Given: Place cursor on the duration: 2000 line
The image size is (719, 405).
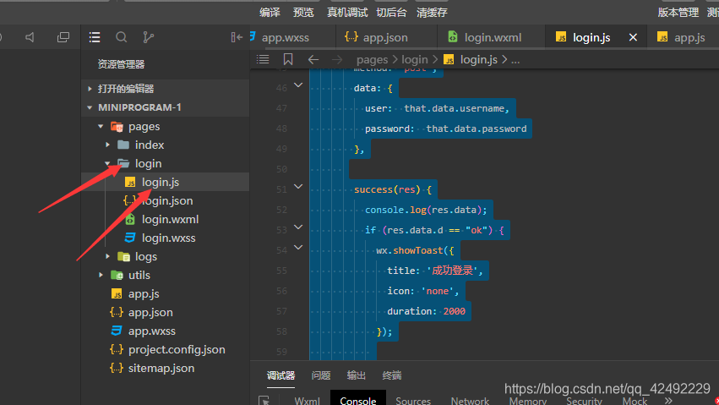Looking at the screenshot, I should pos(426,311).
